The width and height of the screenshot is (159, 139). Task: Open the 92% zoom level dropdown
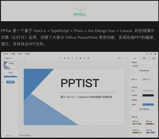coord(119,58)
